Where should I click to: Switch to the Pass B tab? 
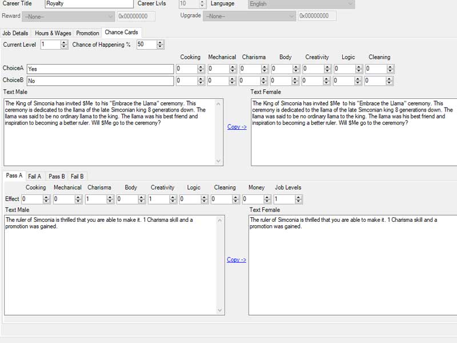point(57,176)
